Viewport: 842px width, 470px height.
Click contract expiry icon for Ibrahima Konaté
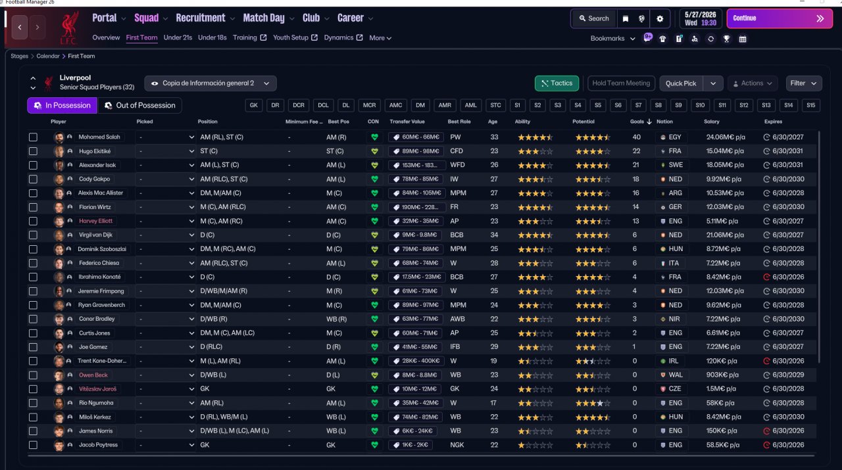coord(766,277)
